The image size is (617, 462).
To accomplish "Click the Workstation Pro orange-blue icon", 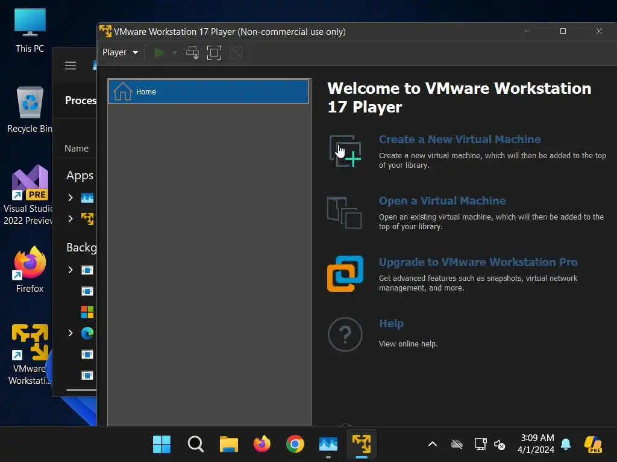I will pos(345,274).
